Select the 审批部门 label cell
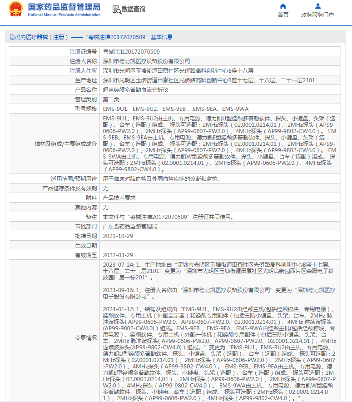This screenshot has height=402, width=352. point(55,226)
